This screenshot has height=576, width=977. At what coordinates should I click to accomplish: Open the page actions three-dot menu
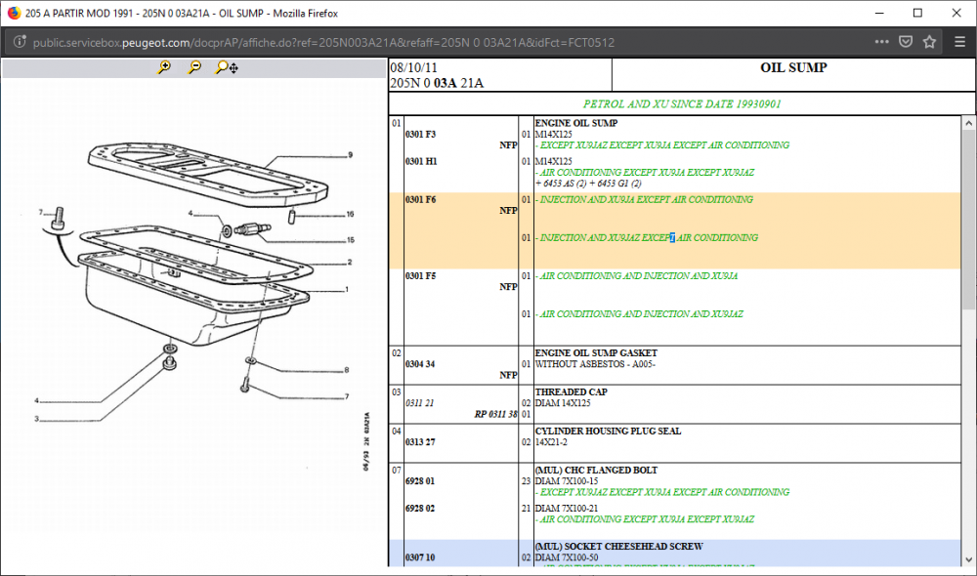[x=881, y=42]
